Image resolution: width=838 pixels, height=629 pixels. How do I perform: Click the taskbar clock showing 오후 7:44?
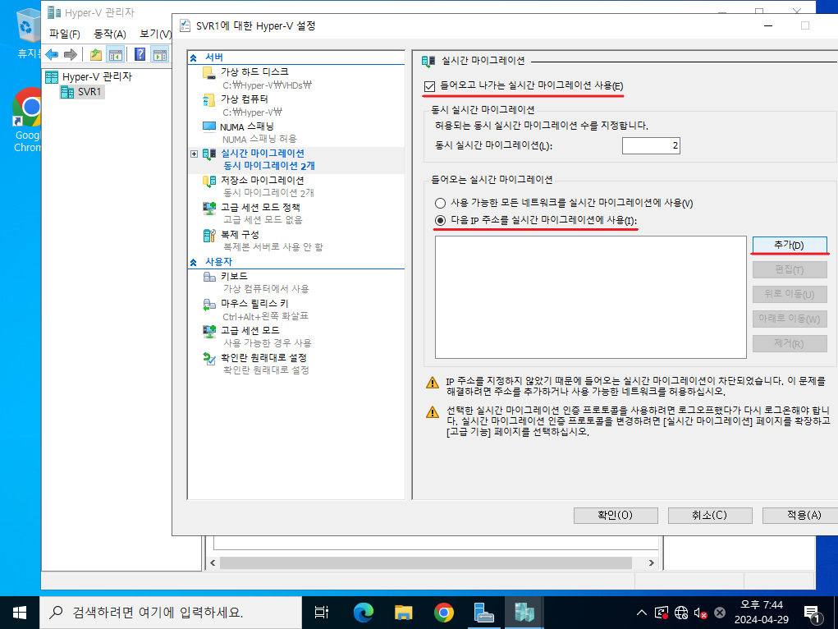click(761, 613)
